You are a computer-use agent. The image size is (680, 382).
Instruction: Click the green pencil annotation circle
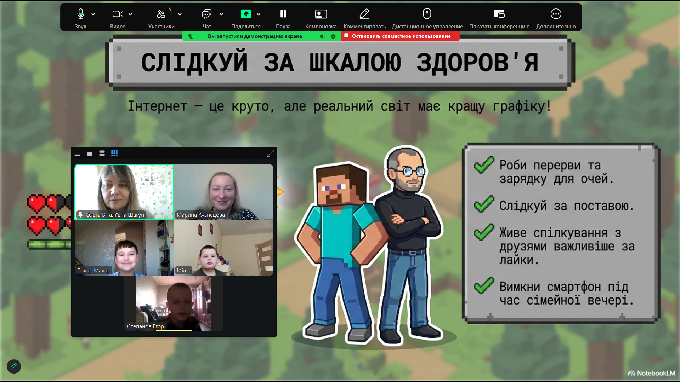point(14,366)
